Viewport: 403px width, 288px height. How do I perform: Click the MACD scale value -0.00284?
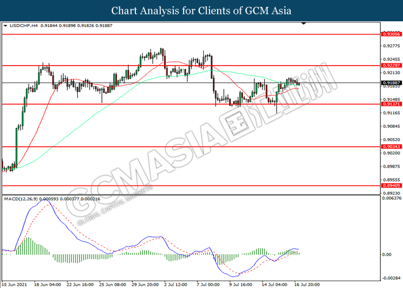pyautogui.click(x=391, y=278)
